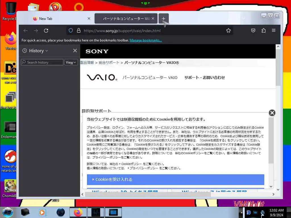Click the Cookieを受け入れる button
The height and width of the screenshot is (218, 291).
(176, 179)
